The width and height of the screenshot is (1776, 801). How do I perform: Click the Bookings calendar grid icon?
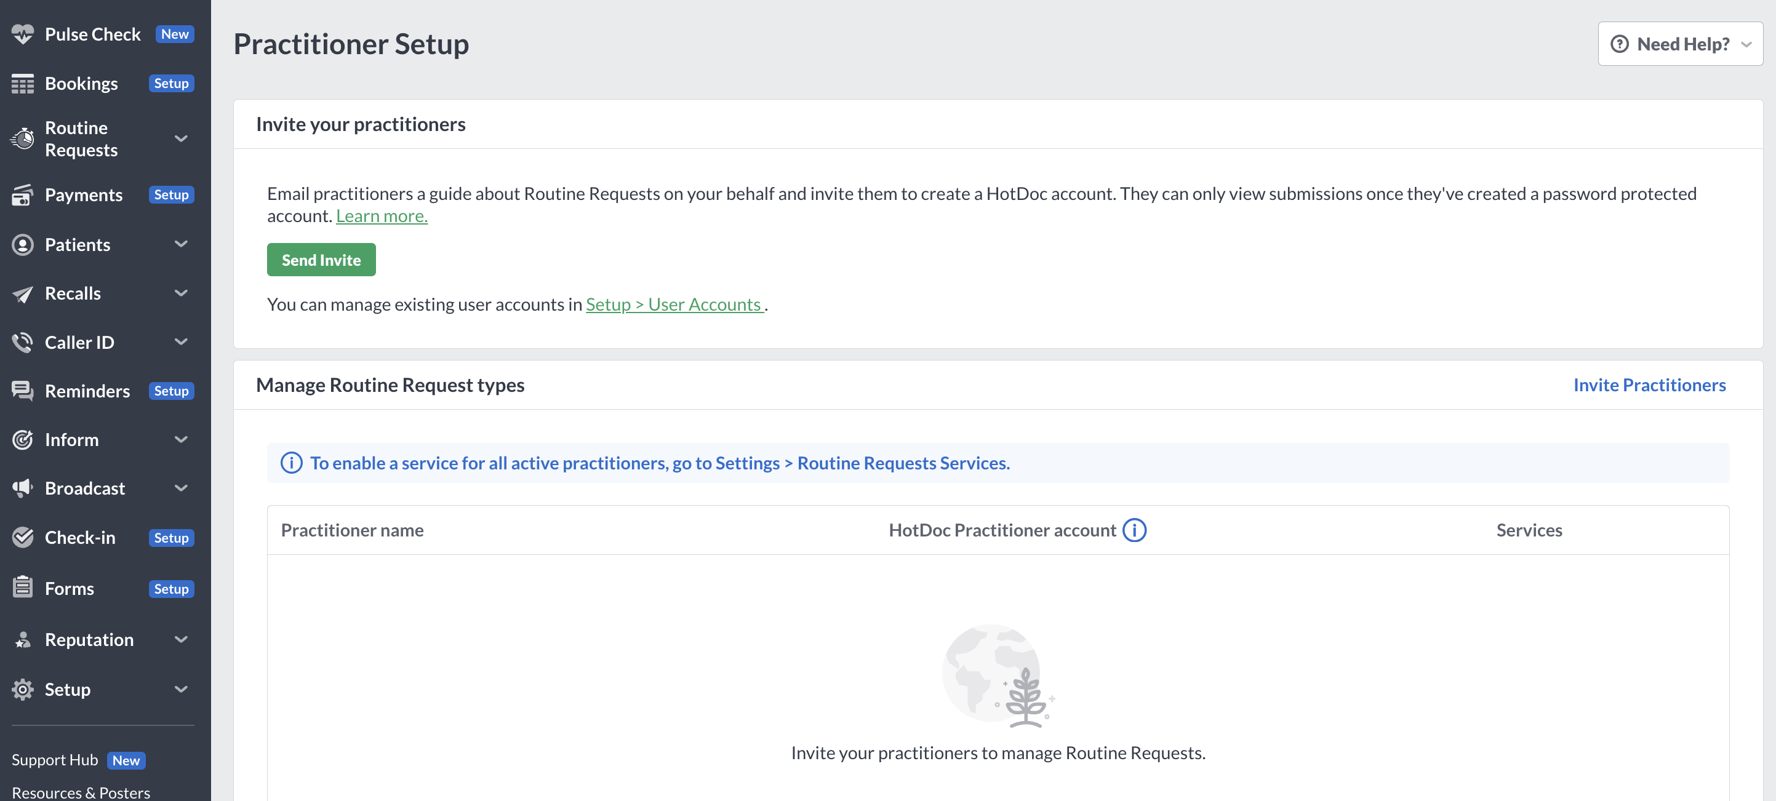pos(23,84)
